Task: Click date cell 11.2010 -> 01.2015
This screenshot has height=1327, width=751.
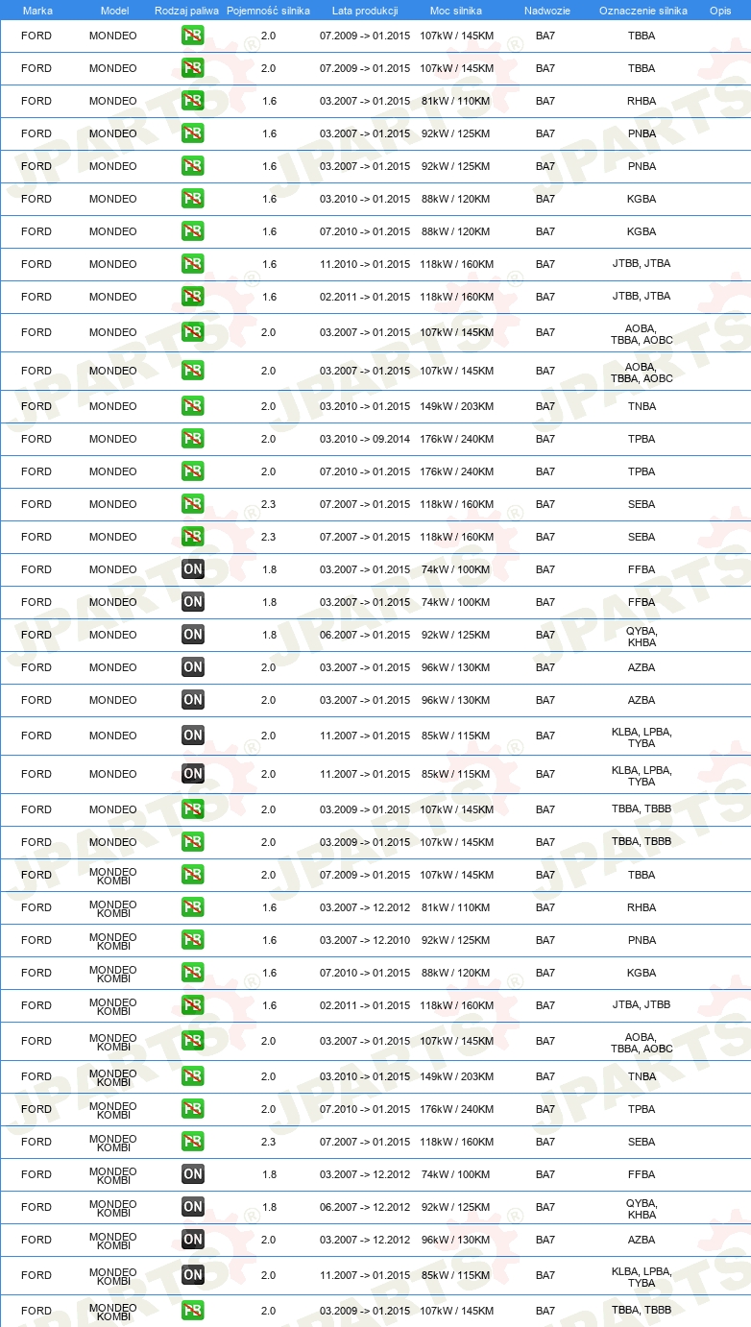Action: (x=365, y=264)
